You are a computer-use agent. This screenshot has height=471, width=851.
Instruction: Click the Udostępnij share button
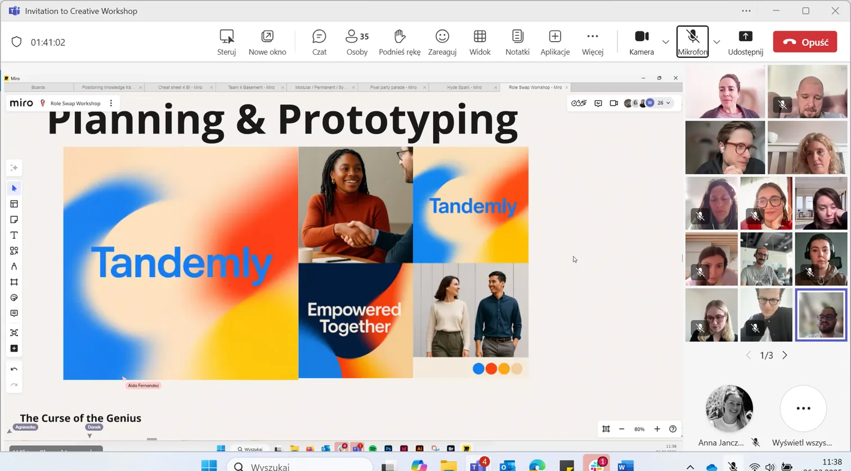click(x=745, y=42)
